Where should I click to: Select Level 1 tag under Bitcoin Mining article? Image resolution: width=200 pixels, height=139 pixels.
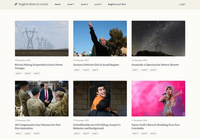pyautogui.click(x=18, y=73)
